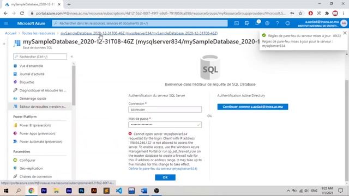Go to Accueil breadcrumb
This screenshot has width=349, height=196.
tap(11, 33)
